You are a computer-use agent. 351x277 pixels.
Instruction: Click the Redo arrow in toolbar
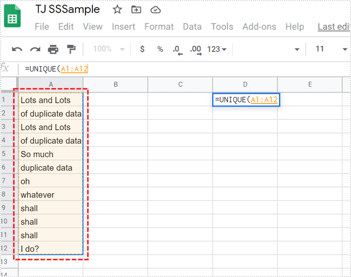tap(35, 49)
